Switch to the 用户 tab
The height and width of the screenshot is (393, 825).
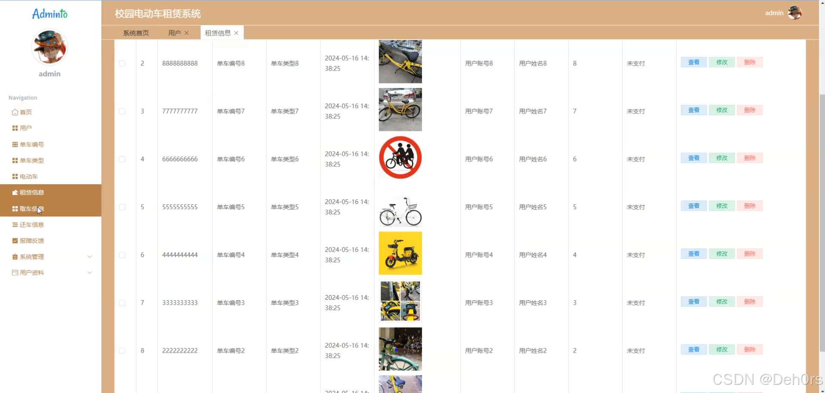point(174,33)
